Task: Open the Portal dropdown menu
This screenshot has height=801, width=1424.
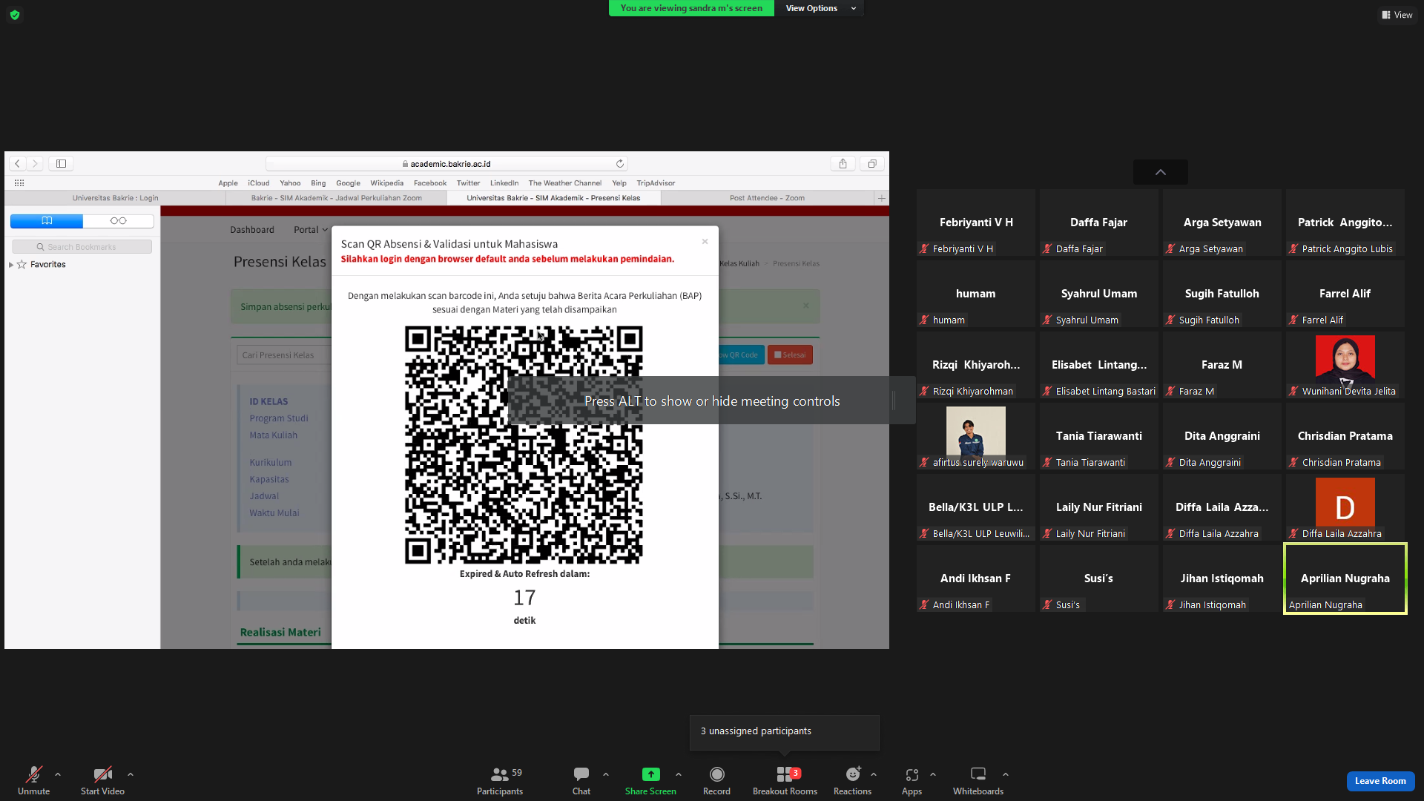Action: click(310, 230)
